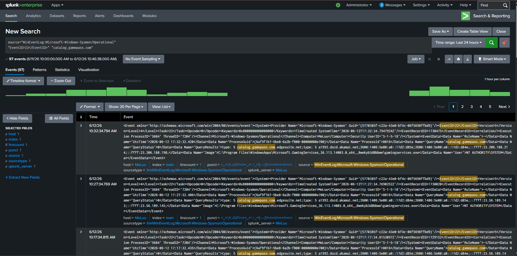Click the green health status check icon
The height and width of the screenshot is (256, 517).
click(338, 5)
